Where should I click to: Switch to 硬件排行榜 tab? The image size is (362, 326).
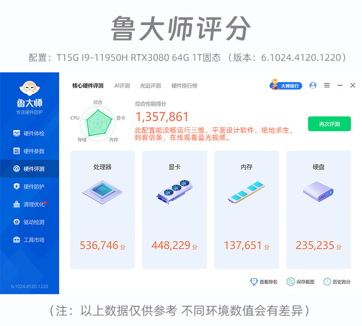tap(184, 86)
